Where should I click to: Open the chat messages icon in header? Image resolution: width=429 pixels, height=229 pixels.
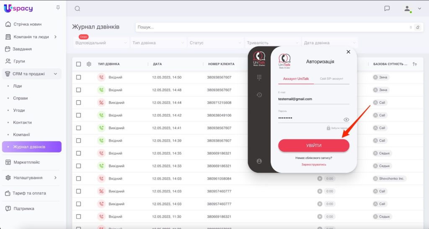coord(387,8)
